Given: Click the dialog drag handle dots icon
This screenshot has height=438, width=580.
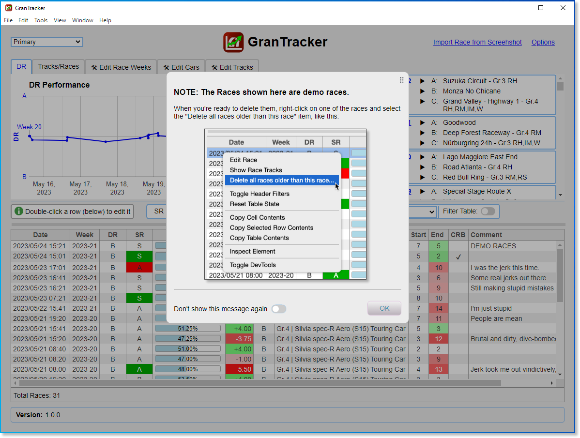Looking at the screenshot, I should pyautogui.click(x=401, y=80).
